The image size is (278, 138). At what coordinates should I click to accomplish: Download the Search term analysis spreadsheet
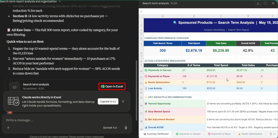(x=258, y=3)
